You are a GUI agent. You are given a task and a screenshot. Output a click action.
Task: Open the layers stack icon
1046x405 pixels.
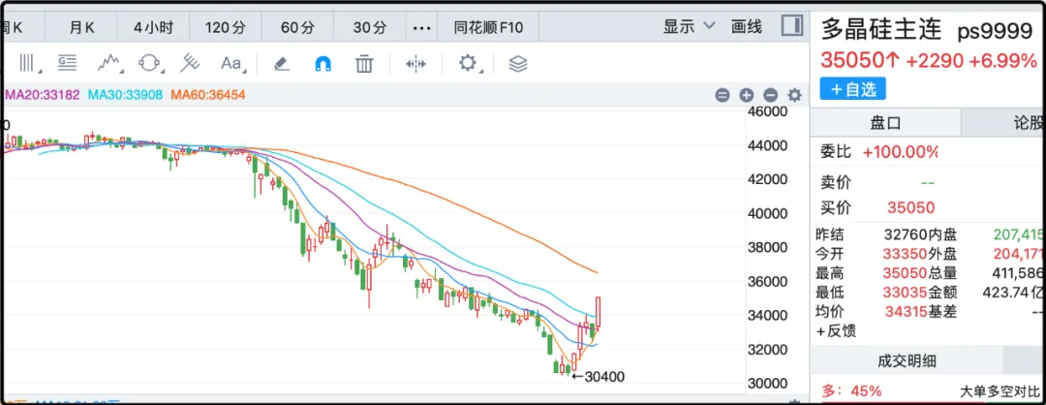pos(518,64)
